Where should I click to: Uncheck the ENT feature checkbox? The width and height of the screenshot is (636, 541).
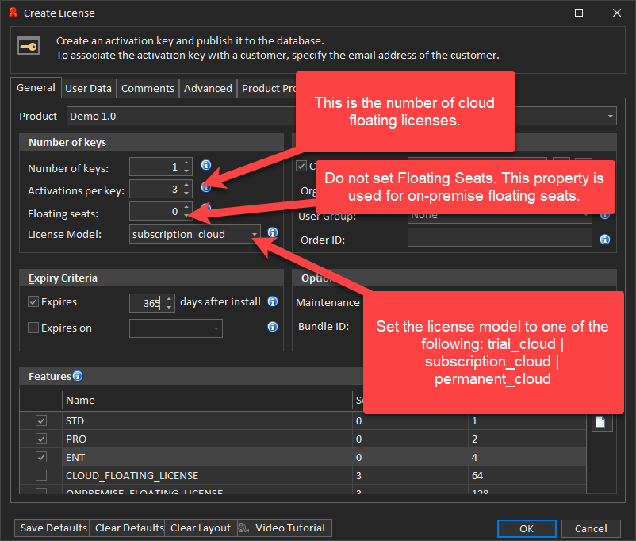click(x=41, y=457)
